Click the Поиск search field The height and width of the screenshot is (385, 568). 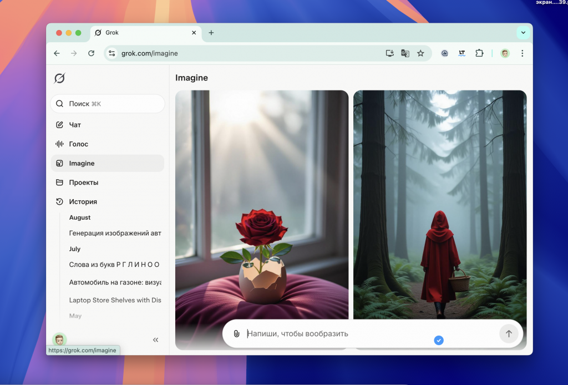pyautogui.click(x=108, y=104)
